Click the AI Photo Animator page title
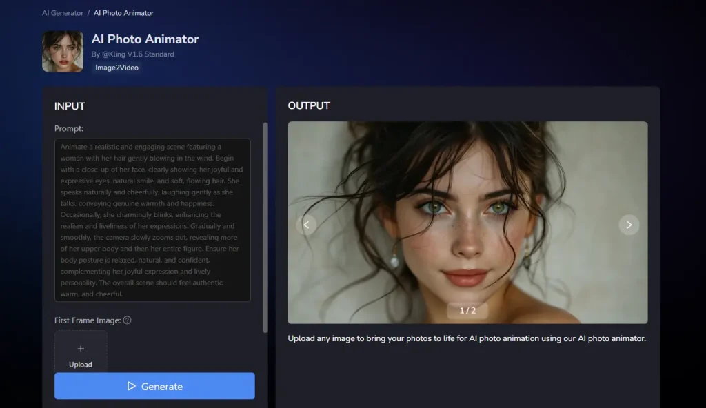The height and width of the screenshot is (408, 706). tap(145, 39)
